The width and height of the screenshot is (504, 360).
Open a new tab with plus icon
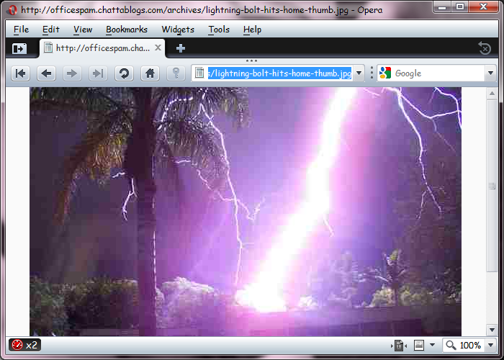(181, 48)
